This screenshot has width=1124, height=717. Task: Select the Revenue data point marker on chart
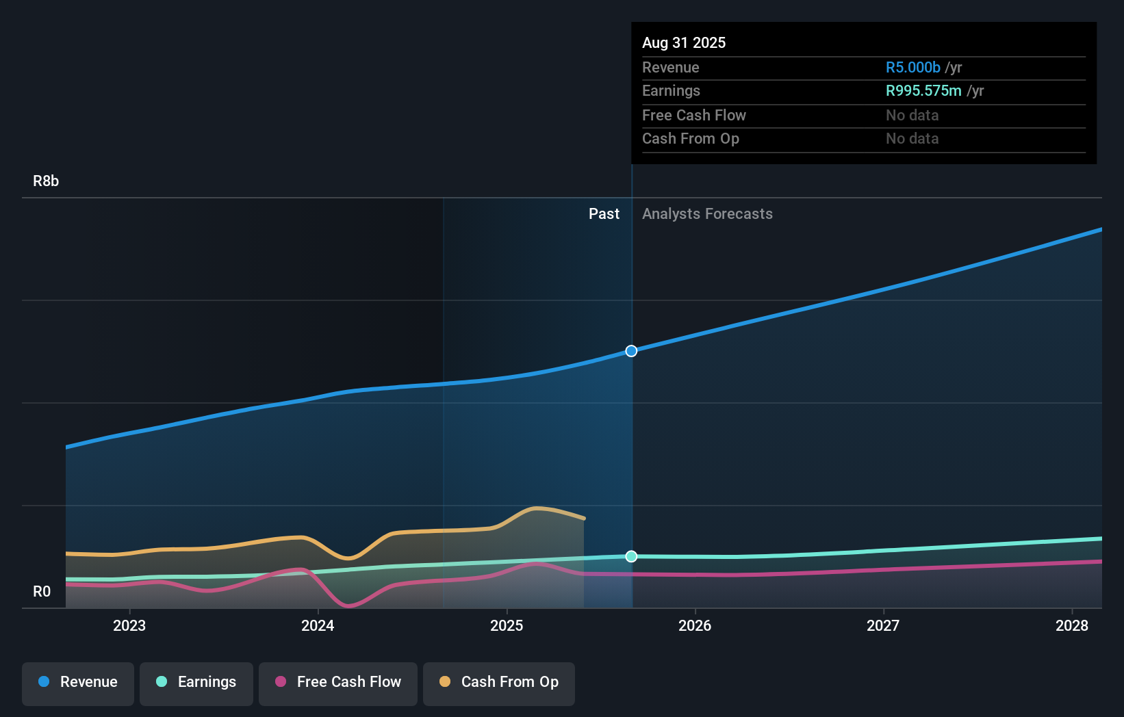click(630, 351)
